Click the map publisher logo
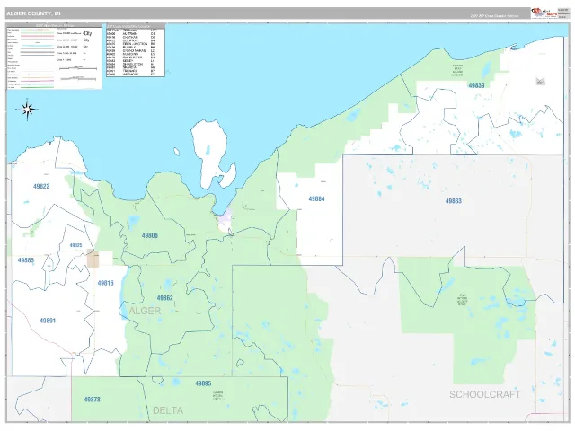This screenshot has height=431, width=575. click(544, 13)
